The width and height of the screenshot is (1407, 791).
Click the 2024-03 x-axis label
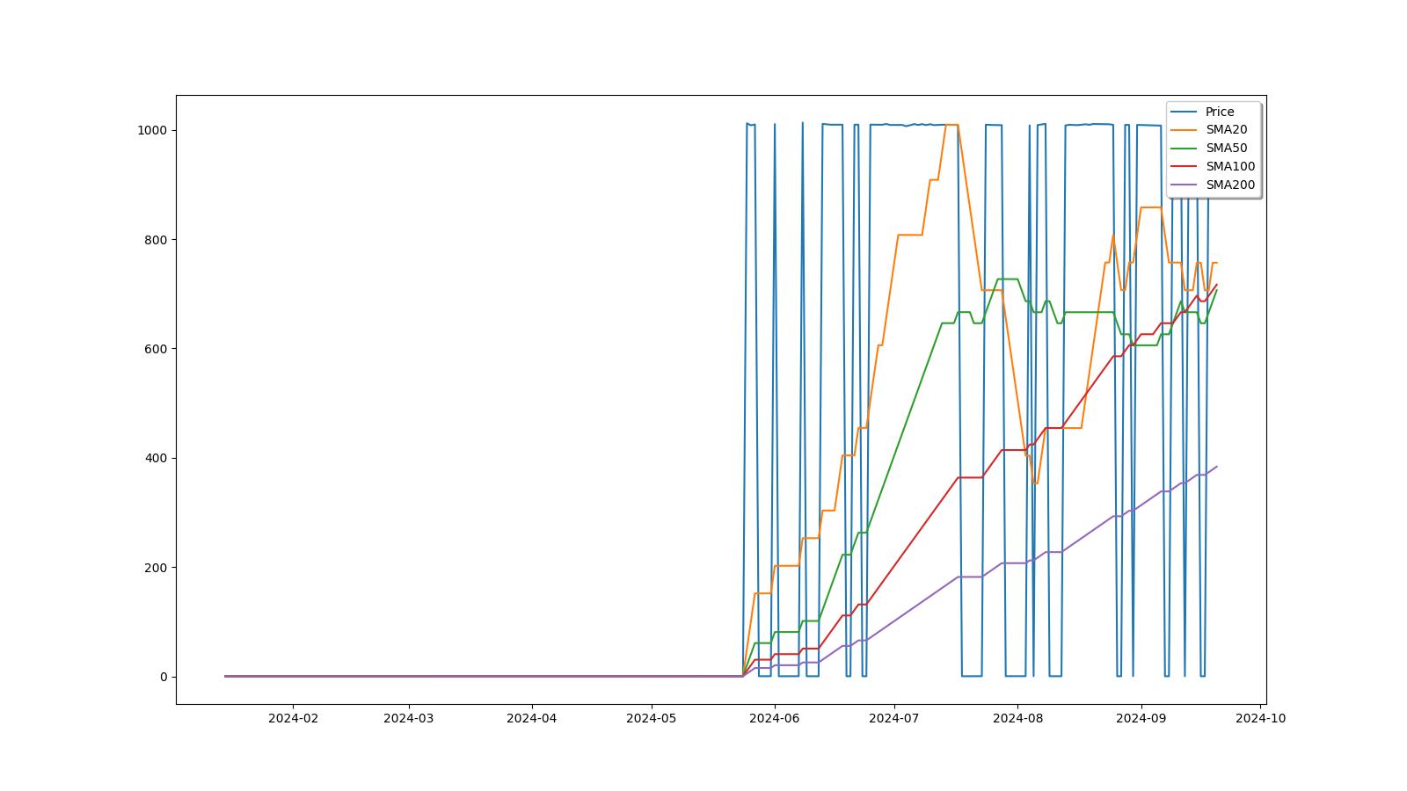click(409, 718)
